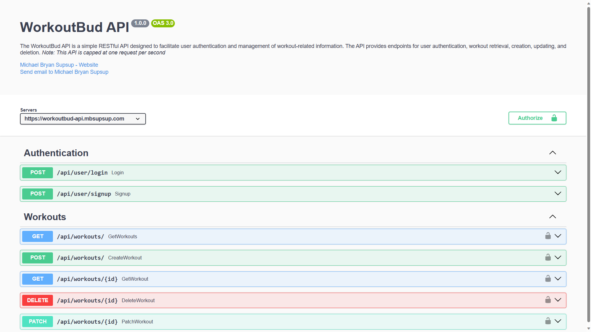Image resolution: width=591 pixels, height=332 pixels.
Task: Click the scrollbar down arrow
Action: pos(589,329)
